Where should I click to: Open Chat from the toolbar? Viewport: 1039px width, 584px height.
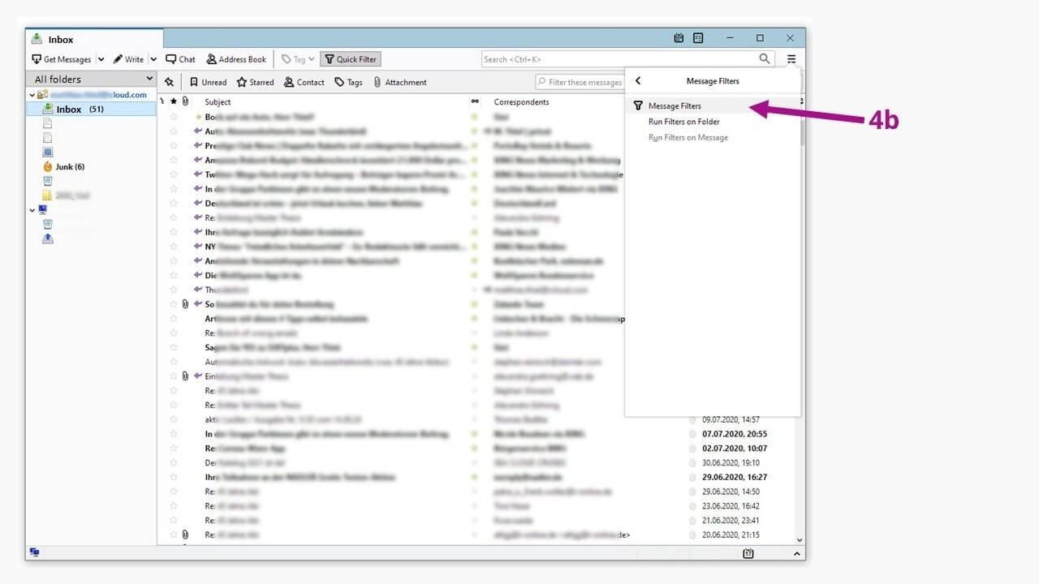click(x=180, y=59)
